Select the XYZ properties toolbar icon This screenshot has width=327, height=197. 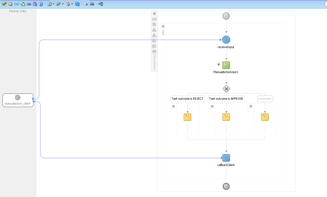click(x=29, y=4)
